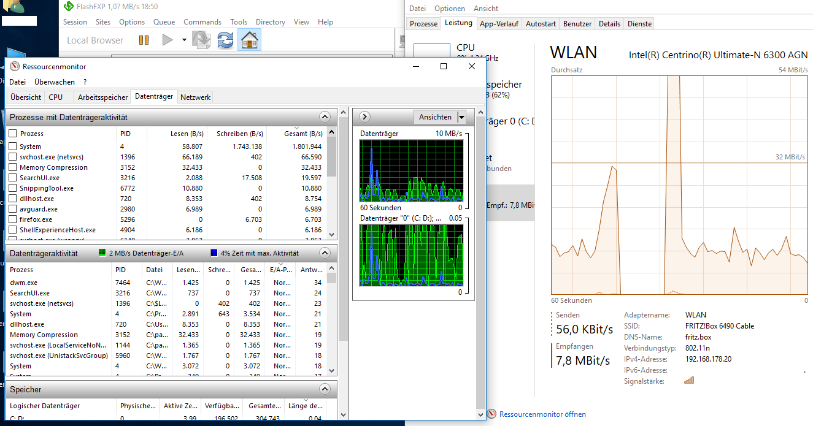Viewport: 813px width, 426px height.
Task: Open the Optionen menu in Task Manager
Action: [x=450, y=9]
